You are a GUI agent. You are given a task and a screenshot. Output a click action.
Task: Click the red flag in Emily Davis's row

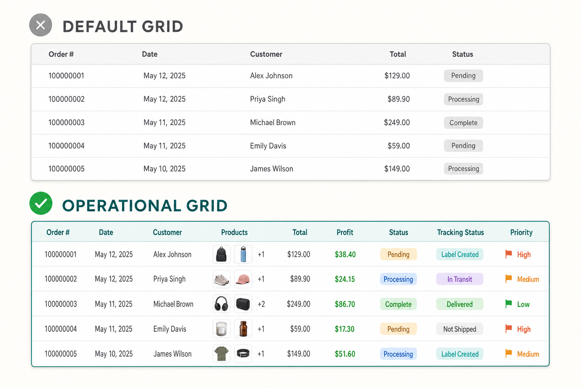(x=508, y=329)
